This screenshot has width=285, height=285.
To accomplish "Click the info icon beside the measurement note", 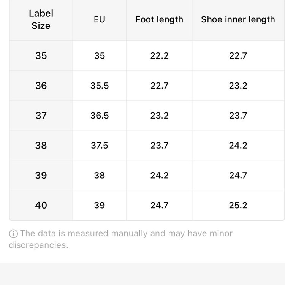I will pyautogui.click(x=13, y=234).
